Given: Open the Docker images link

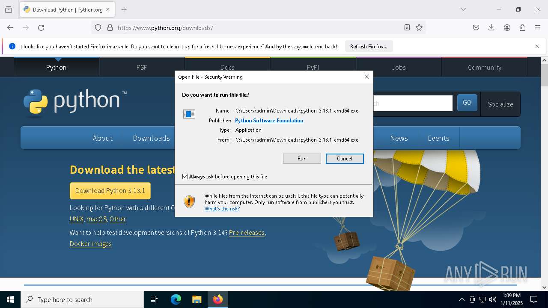Looking at the screenshot, I should tap(91, 244).
